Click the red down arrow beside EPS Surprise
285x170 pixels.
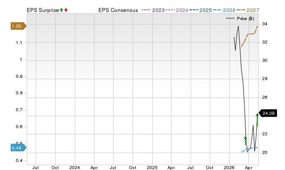coord(66,10)
